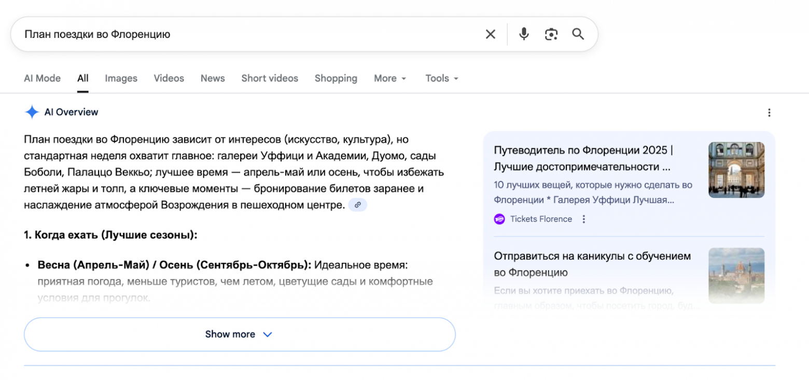
Task: Click the AI Overview sparkle icon
Action: [32, 112]
